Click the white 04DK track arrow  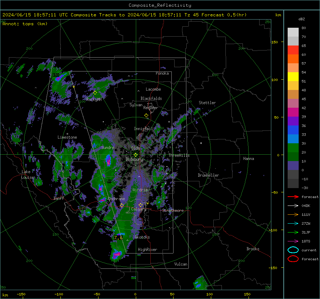[293, 206]
